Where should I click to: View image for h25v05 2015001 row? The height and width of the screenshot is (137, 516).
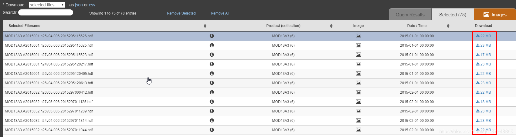tap(358, 45)
